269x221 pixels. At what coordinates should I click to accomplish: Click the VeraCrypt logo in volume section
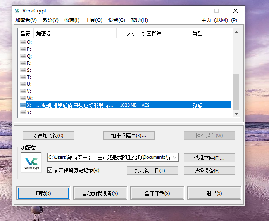[31, 162]
